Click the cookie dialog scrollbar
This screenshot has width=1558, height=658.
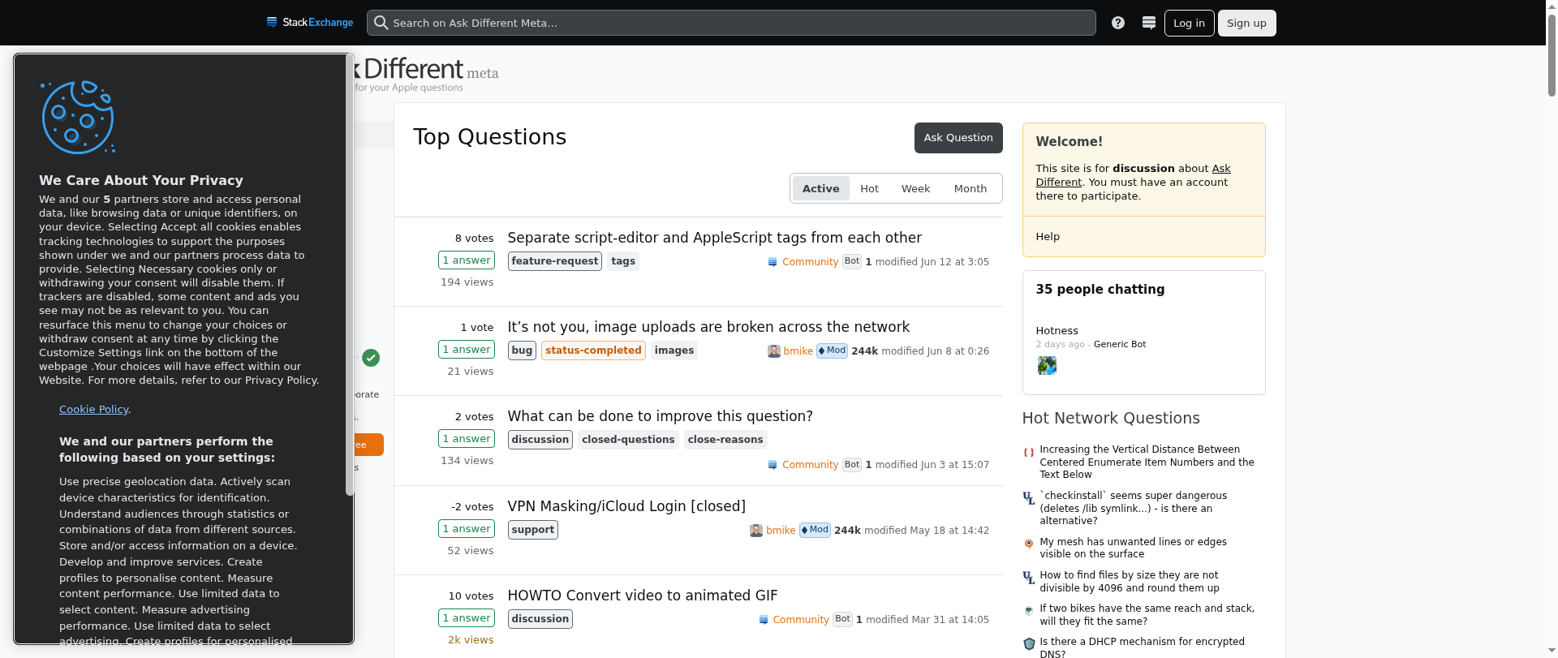[350, 276]
